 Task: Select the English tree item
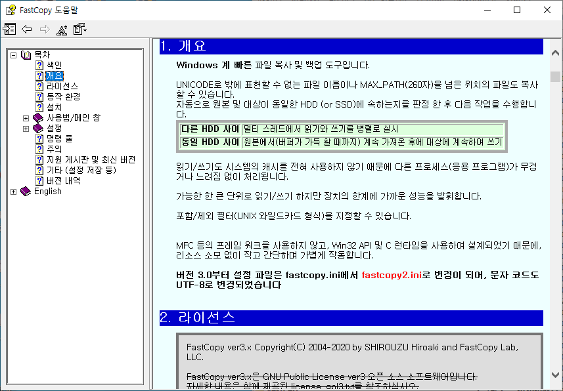[x=48, y=191]
